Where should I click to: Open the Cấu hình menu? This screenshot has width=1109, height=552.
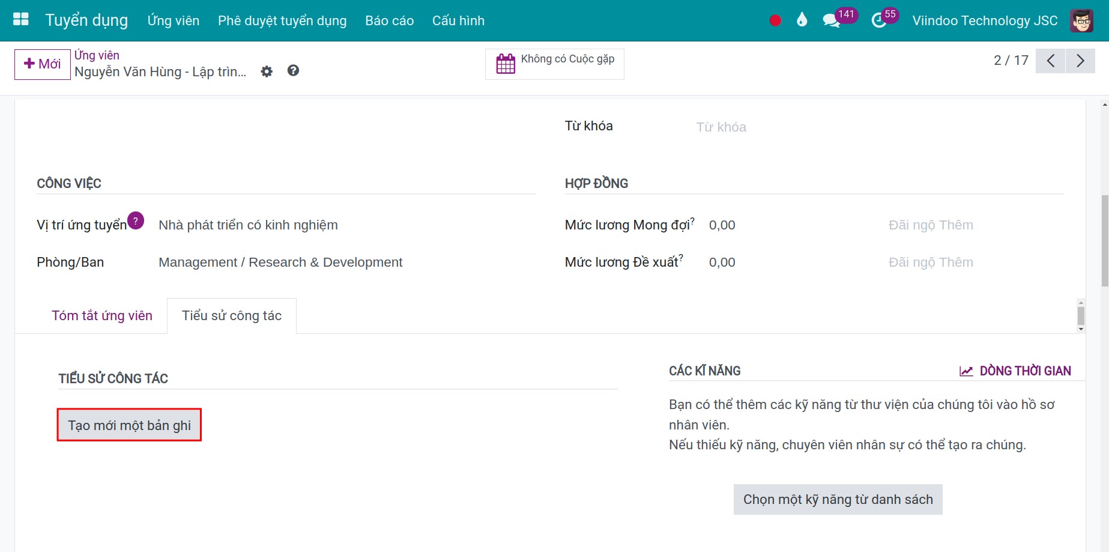pyautogui.click(x=458, y=20)
